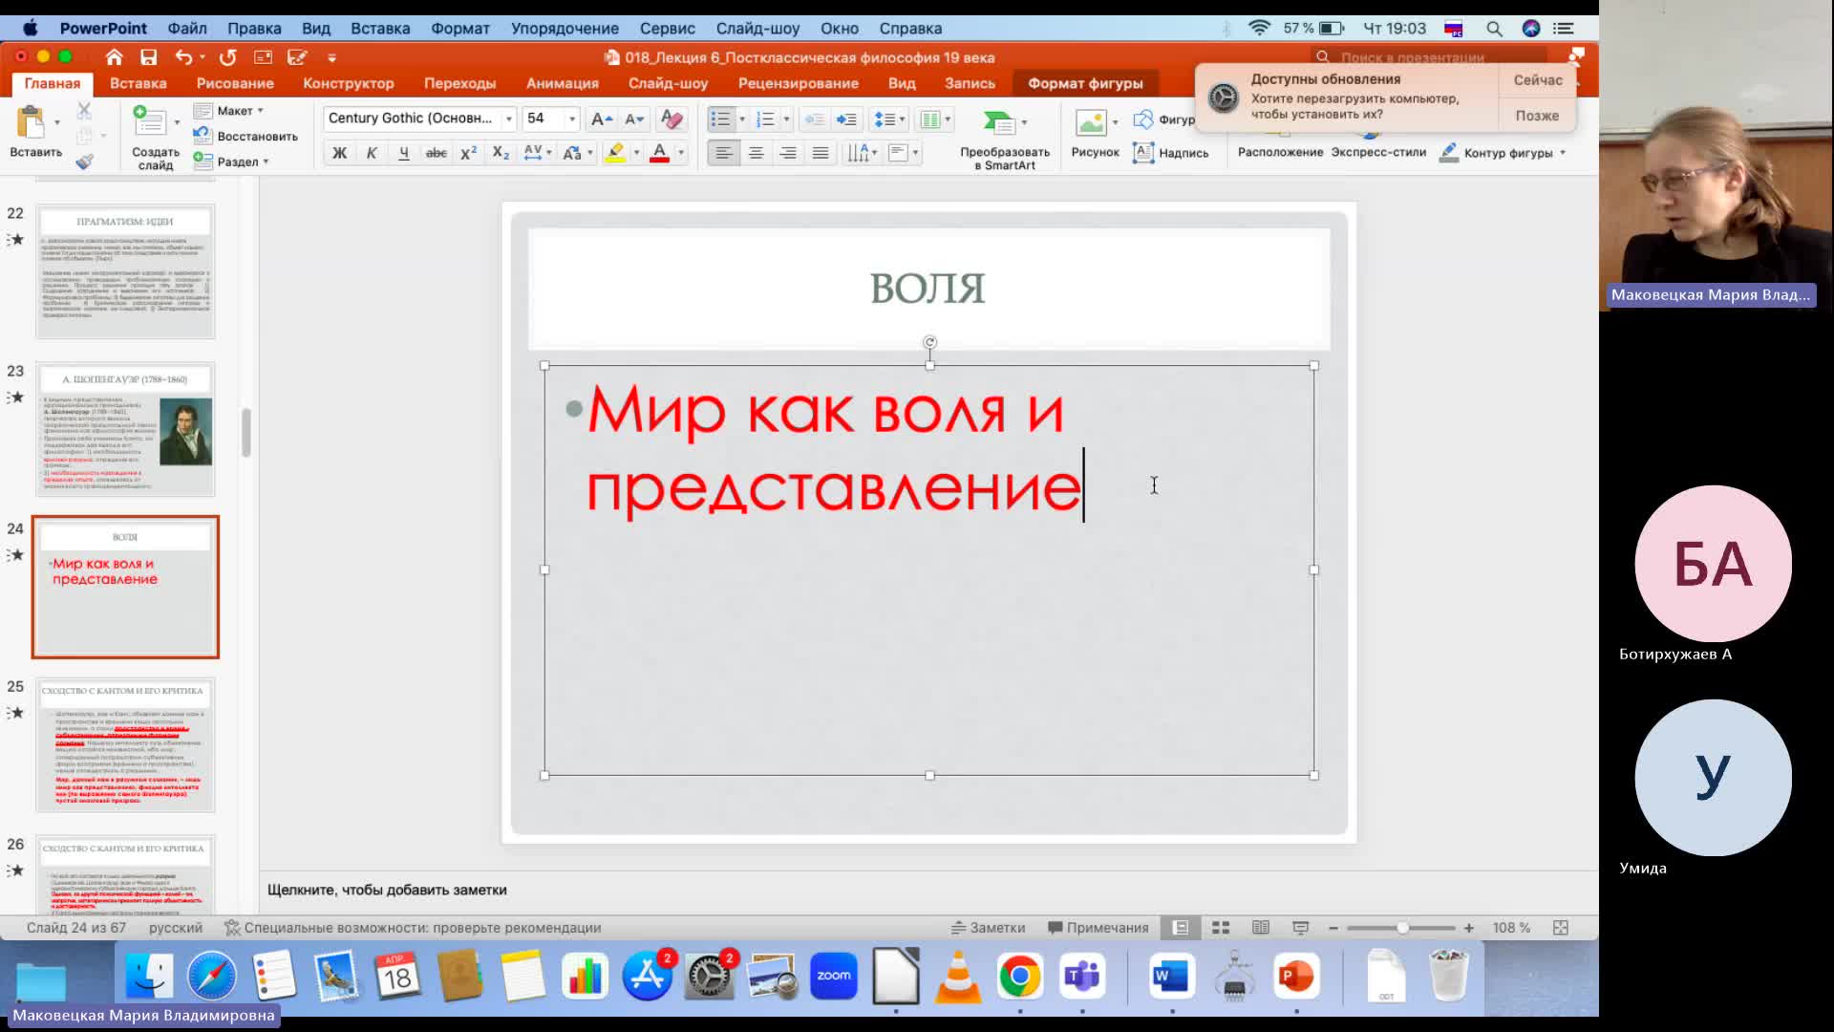Toggle align text left
Viewport: 1834px width, 1032px height.
[723, 153]
